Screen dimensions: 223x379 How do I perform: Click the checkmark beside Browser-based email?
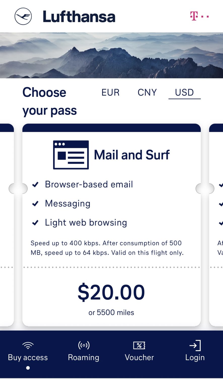(36, 184)
